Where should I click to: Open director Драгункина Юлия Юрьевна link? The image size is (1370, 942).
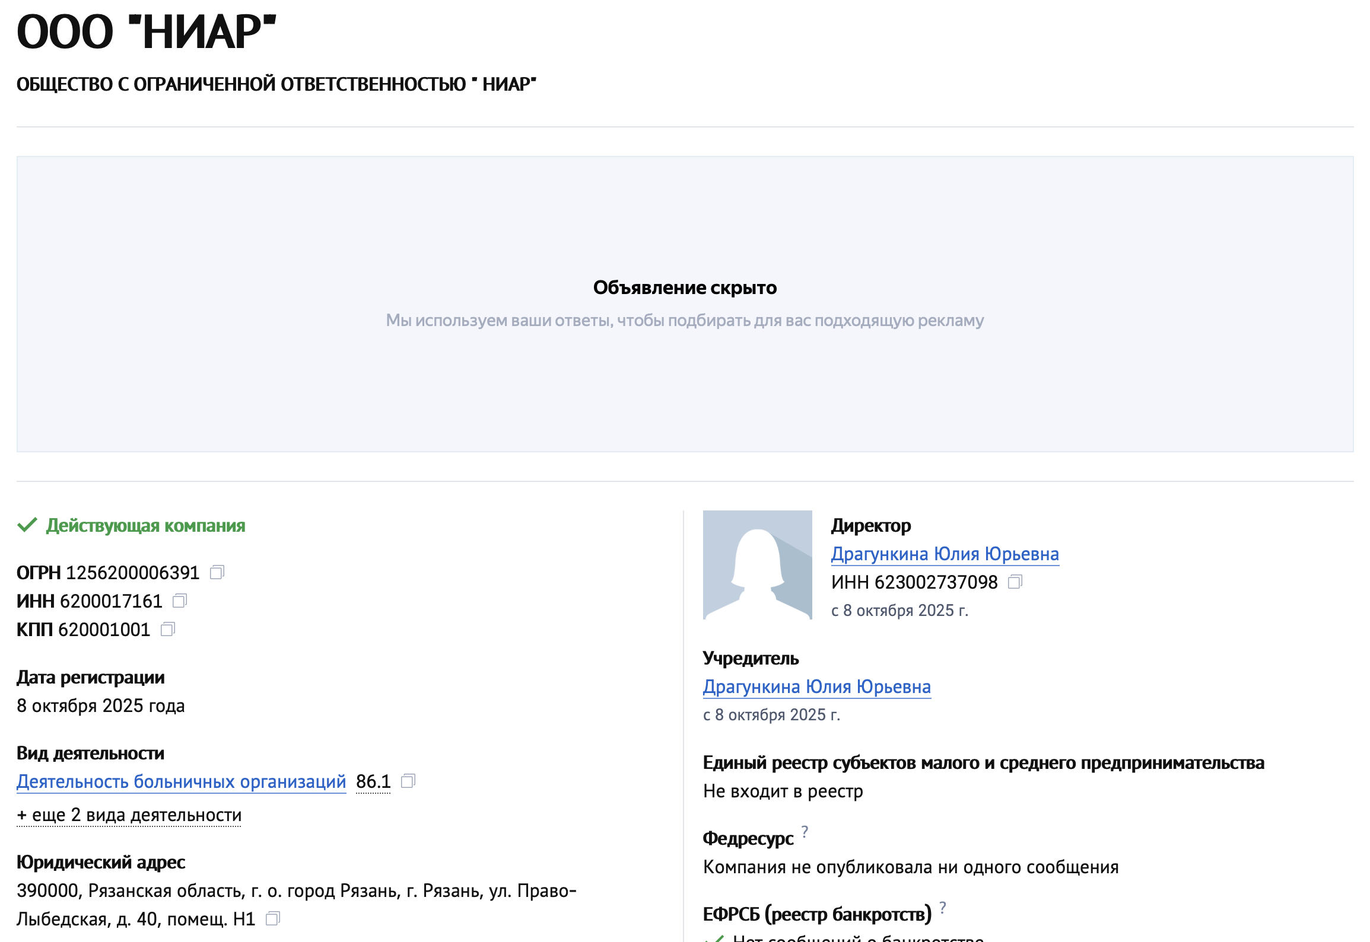pyautogui.click(x=945, y=554)
